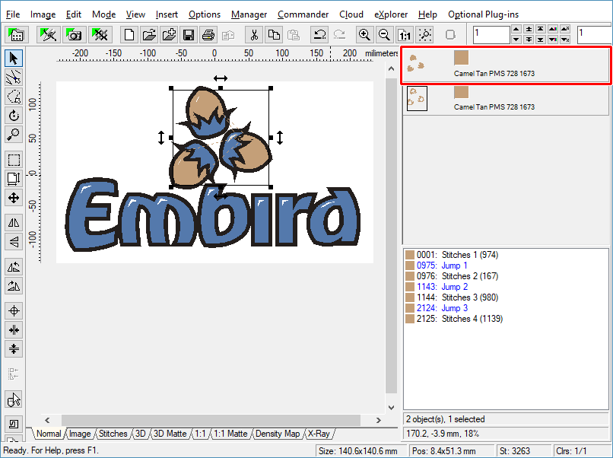
Task: Set view to 1:1 scale icon
Action: [x=405, y=35]
